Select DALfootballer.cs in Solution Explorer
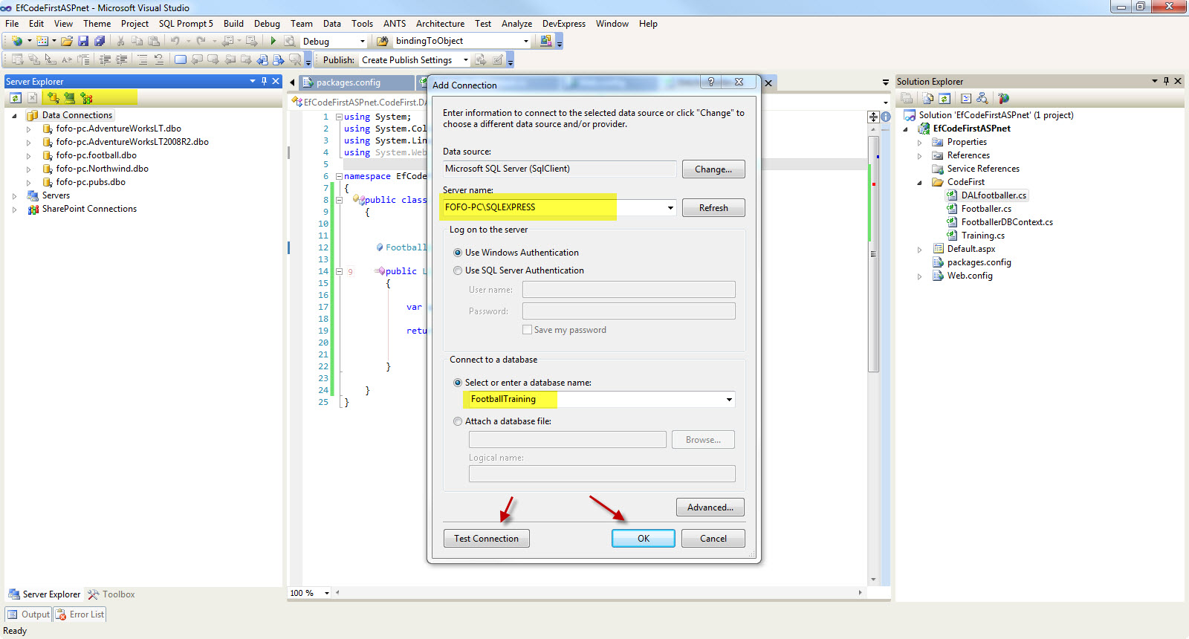 (994, 195)
